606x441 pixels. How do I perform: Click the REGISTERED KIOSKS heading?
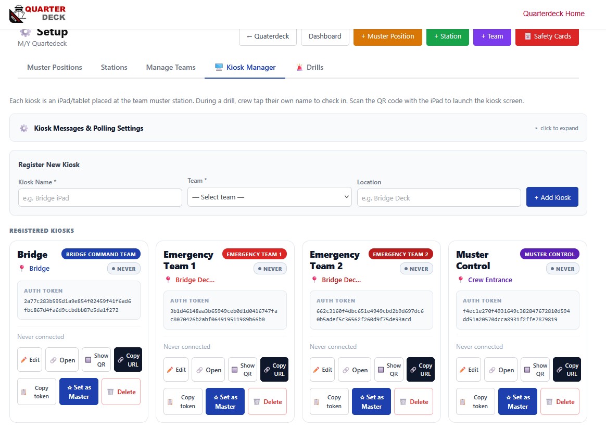(42, 231)
